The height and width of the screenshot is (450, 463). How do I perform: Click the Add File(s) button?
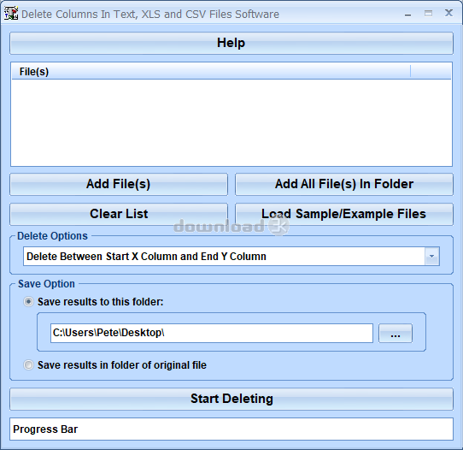(x=119, y=184)
